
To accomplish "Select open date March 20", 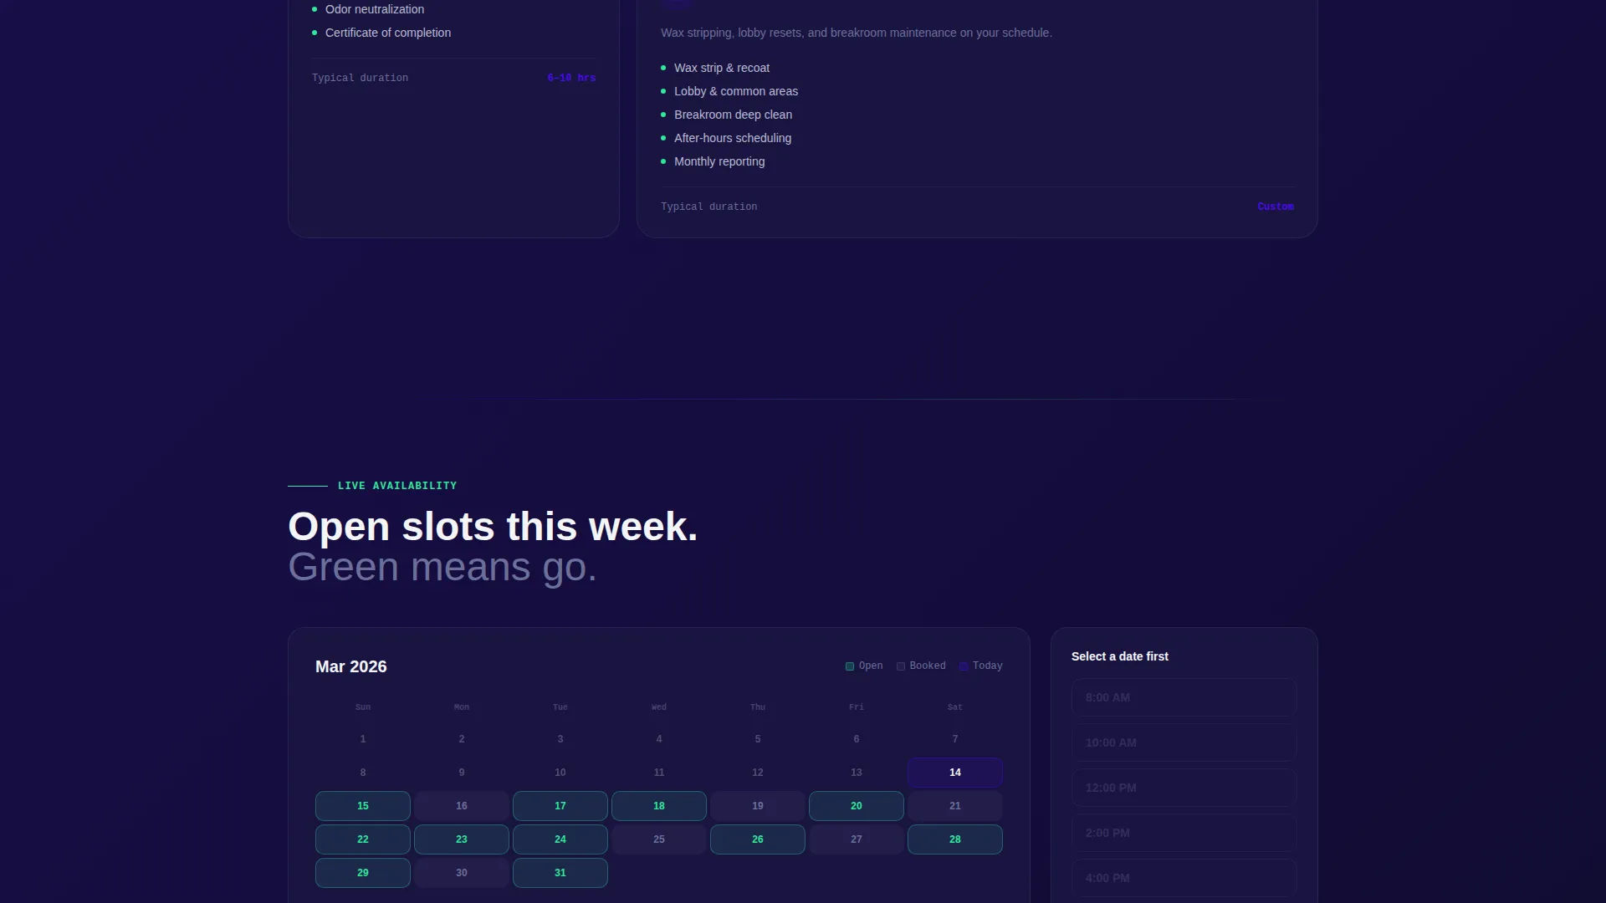I will pyautogui.click(x=856, y=805).
